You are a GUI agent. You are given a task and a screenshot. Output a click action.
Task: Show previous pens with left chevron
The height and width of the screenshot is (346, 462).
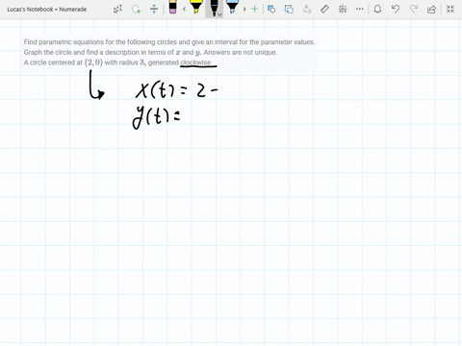[x=184, y=9]
